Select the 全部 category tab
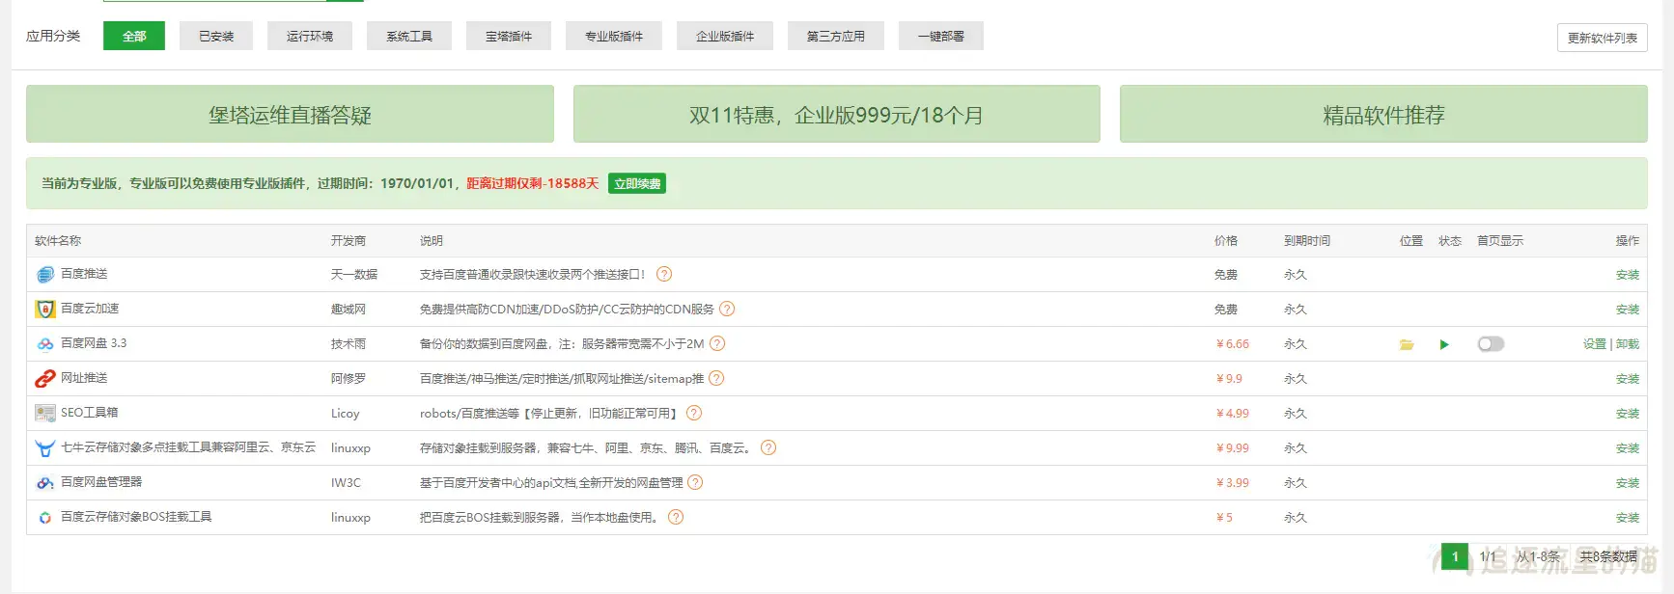The width and height of the screenshot is (1674, 594). click(x=134, y=37)
